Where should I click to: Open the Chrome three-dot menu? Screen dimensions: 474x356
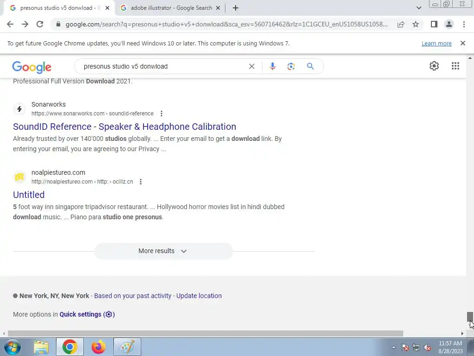[464, 24]
